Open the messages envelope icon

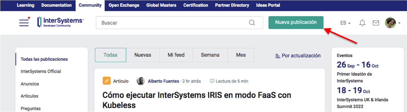376,23
